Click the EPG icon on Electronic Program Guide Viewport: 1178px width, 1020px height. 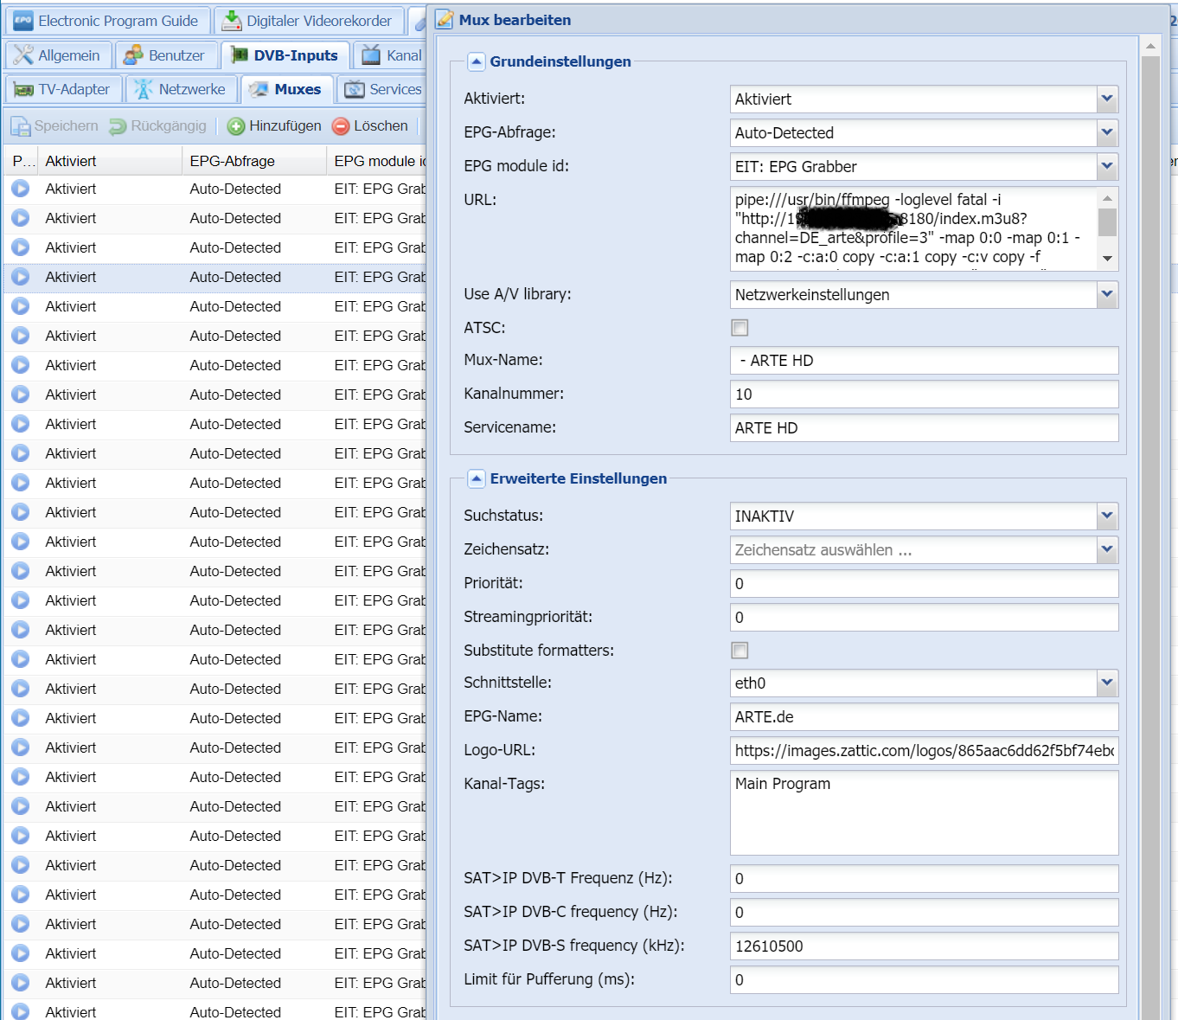pos(23,21)
